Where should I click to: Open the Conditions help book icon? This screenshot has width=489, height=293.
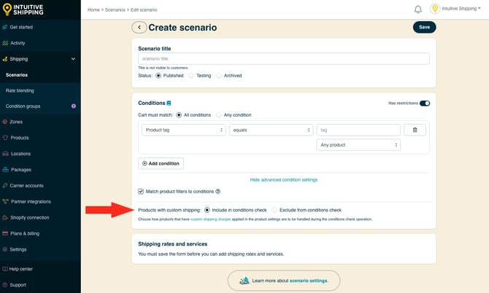click(169, 103)
